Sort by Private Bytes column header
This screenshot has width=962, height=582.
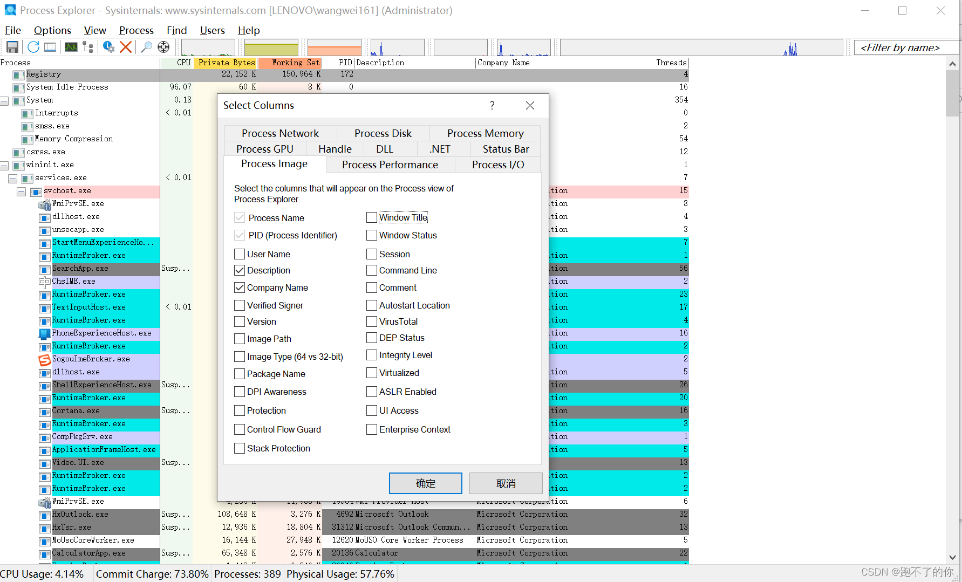point(226,63)
